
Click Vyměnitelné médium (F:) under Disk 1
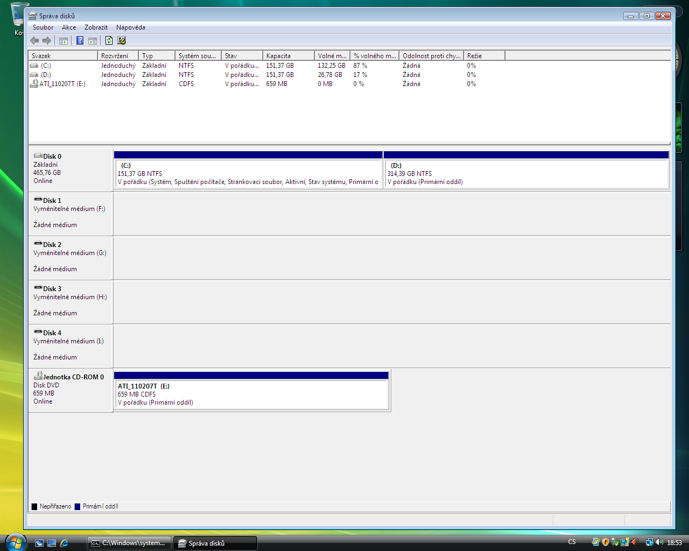tap(69, 209)
